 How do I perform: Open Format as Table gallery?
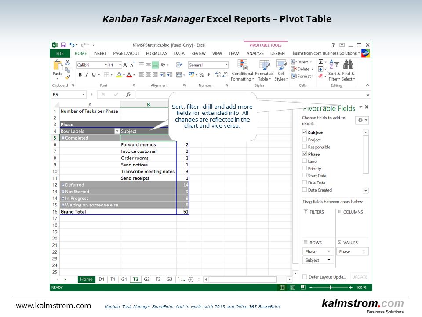click(264, 70)
